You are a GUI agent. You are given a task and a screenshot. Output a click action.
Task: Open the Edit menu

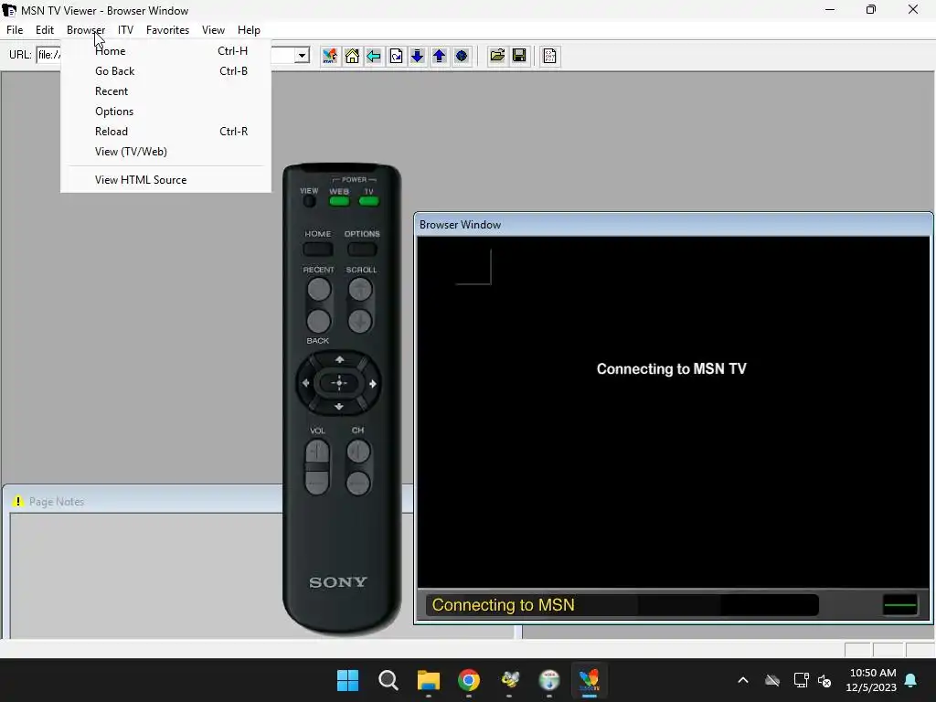click(45, 30)
